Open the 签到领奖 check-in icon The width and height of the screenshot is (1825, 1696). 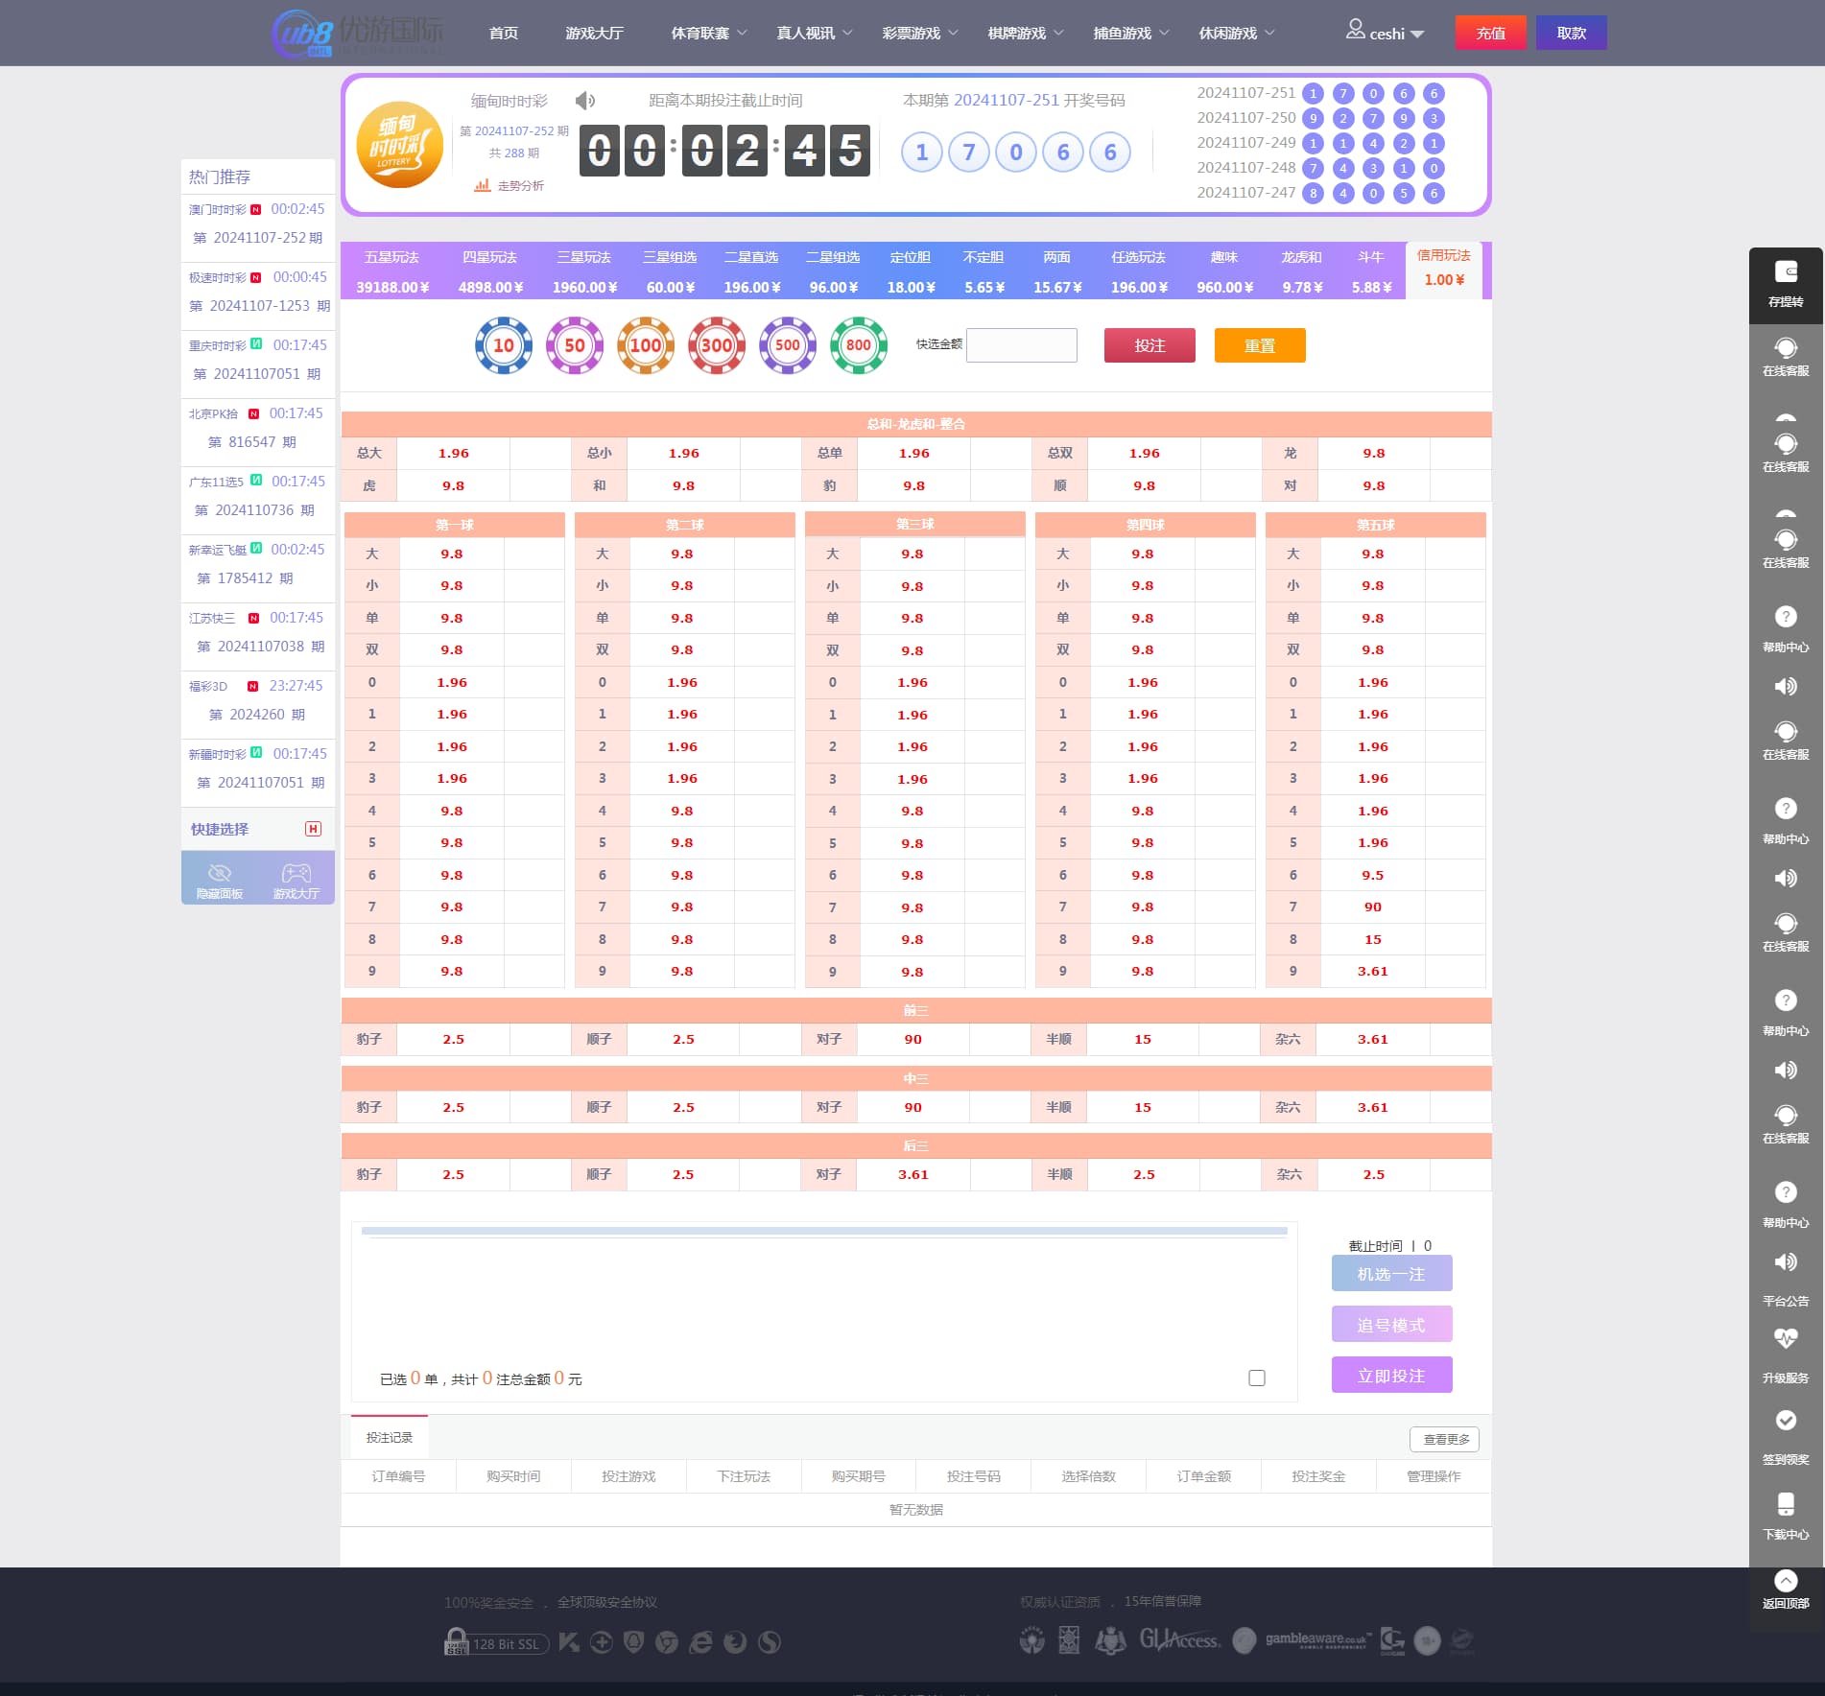point(1785,1422)
